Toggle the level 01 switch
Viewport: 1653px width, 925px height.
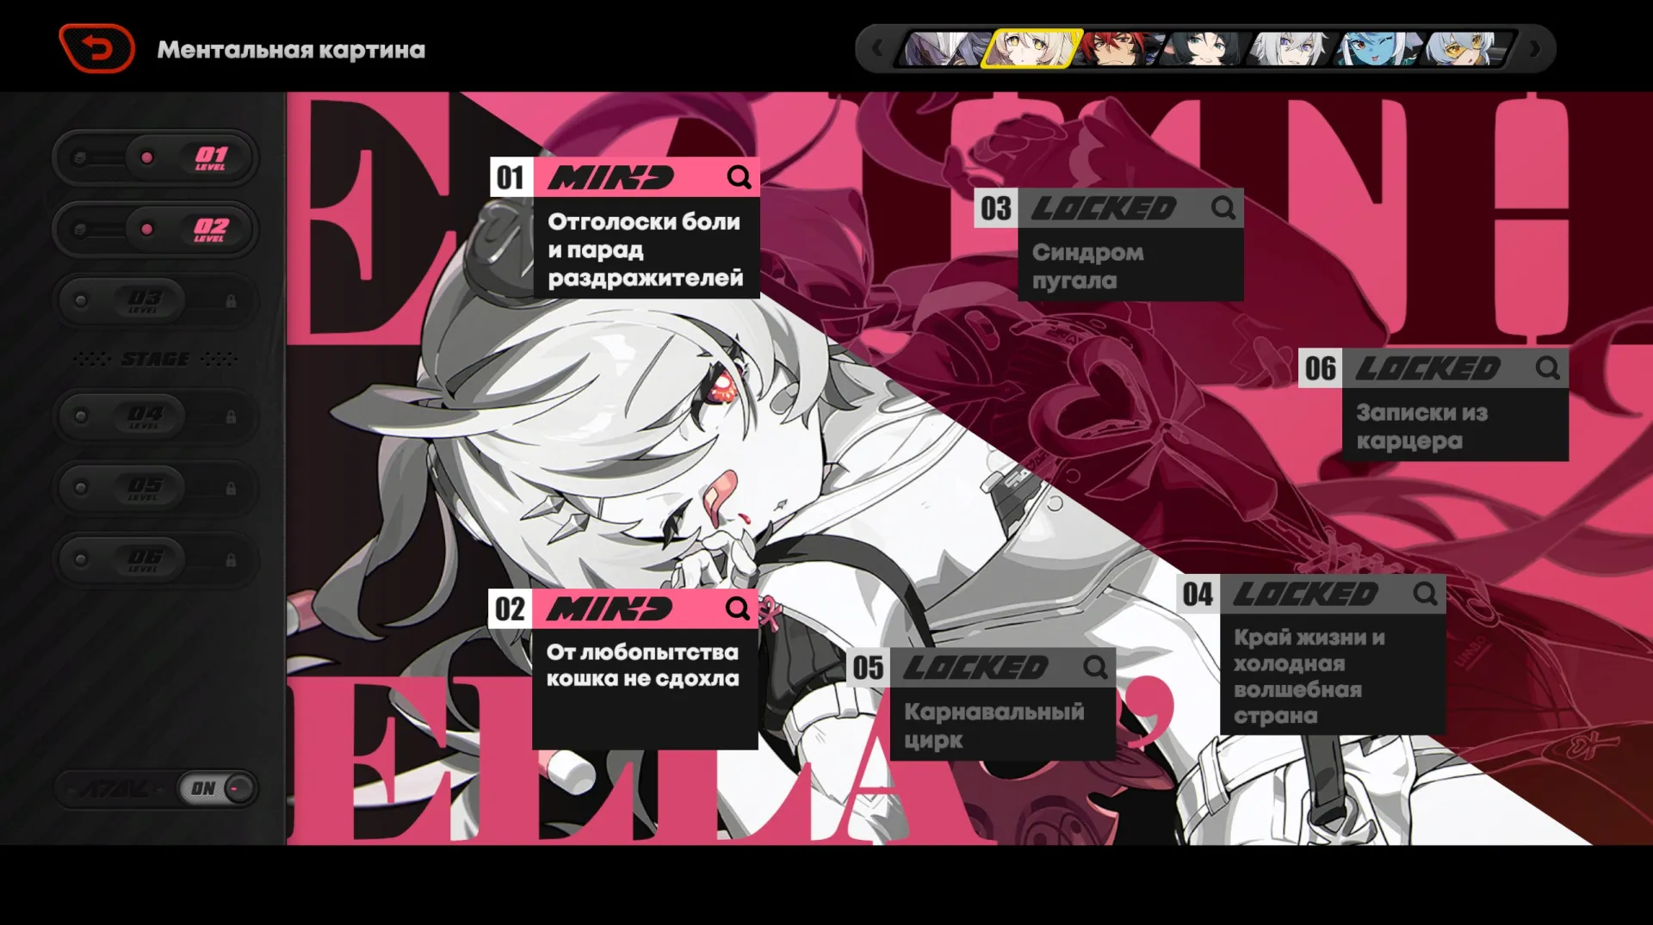point(155,157)
